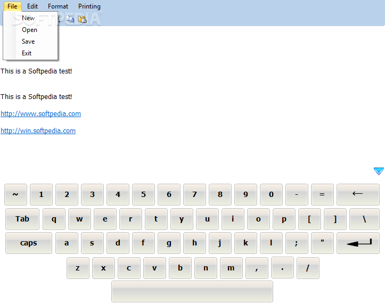Tap the d key
Image resolution: width=385 pixels, height=304 pixels.
pyautogui.click(x=118, y=243)
